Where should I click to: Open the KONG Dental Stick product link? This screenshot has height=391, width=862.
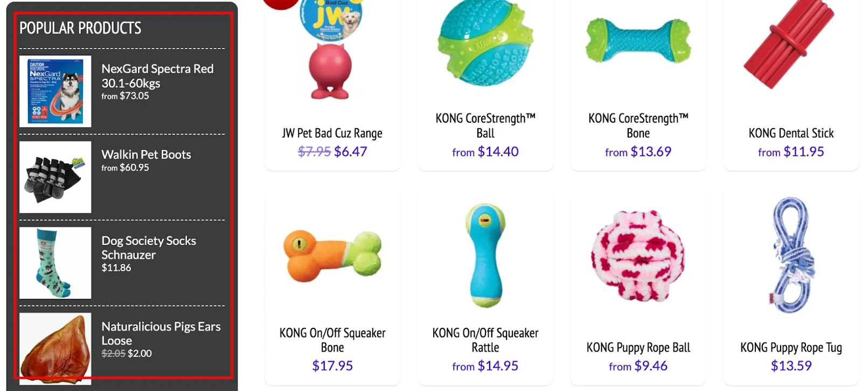(791, 133)
